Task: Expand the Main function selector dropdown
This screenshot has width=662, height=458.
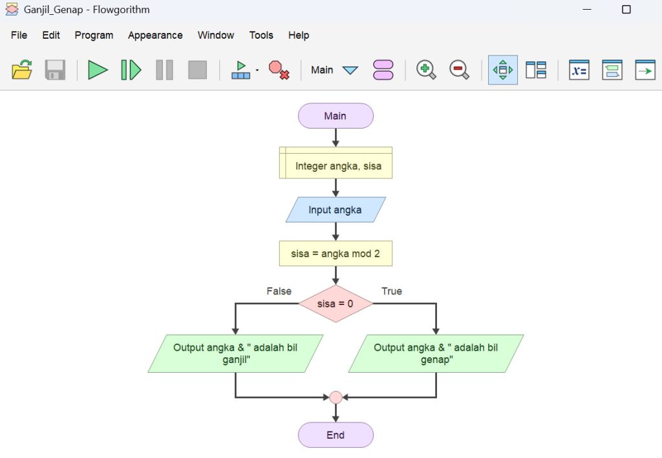Action: (x=350, y=70)
